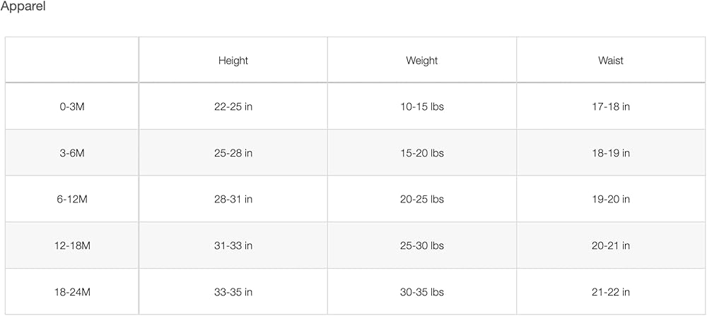The image size is (707, 316).
Task: Click the 21-22 in waist cell
Action: [x=611, y=292]
